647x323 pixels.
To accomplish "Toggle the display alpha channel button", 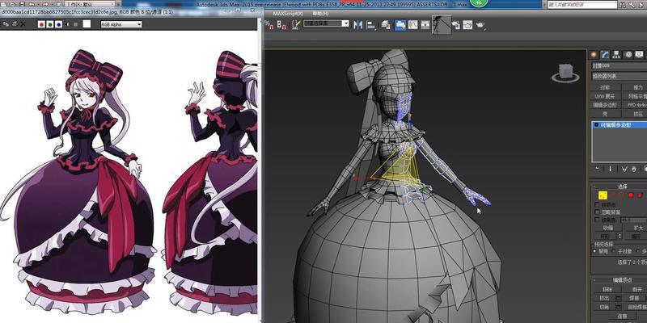I will tap(67, 24).
